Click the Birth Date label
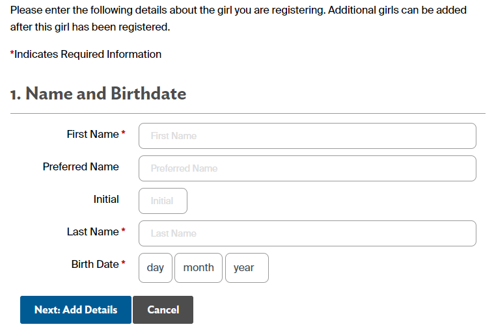The width and height of the screenshot is (494, 329). pyautogui.click(x=95, y=264)
